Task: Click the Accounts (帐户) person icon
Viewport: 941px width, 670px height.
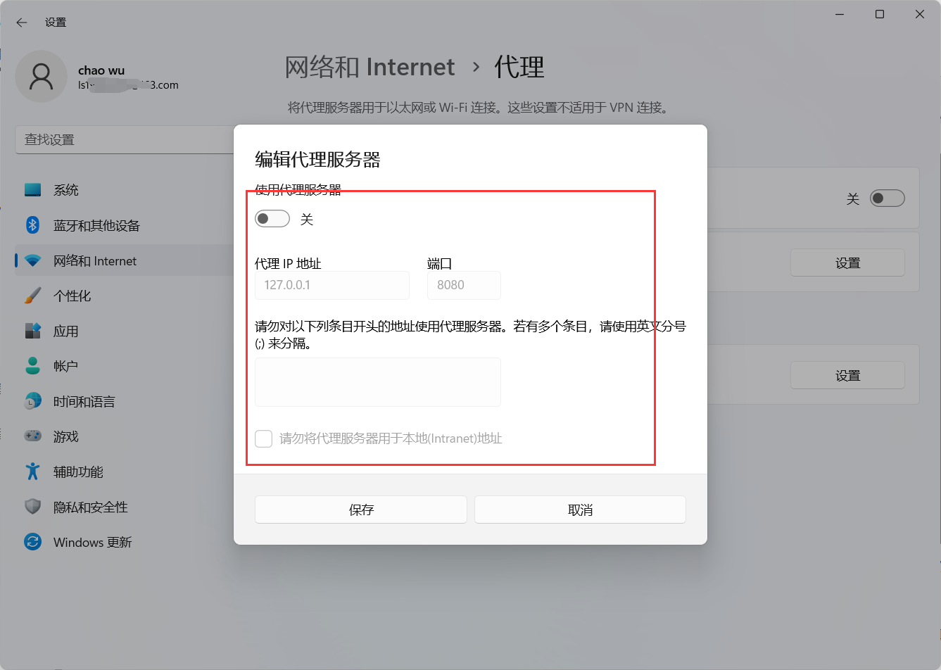Action: pyautogui.click(x=32, y=366)
